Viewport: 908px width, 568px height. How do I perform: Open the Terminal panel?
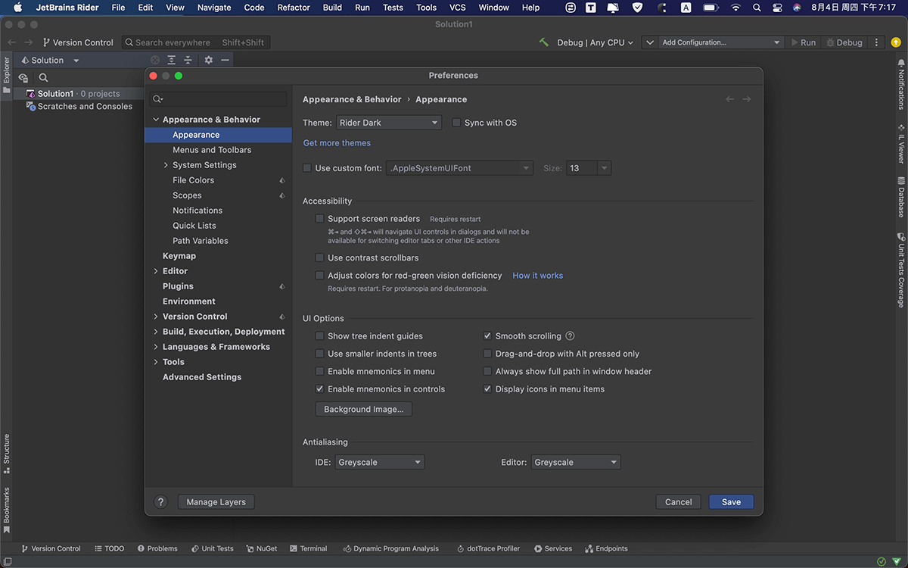[x=309, y=548]
